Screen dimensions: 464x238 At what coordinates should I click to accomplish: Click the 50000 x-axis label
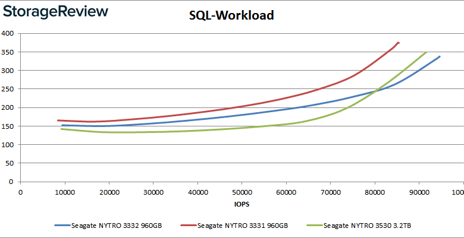242,192
